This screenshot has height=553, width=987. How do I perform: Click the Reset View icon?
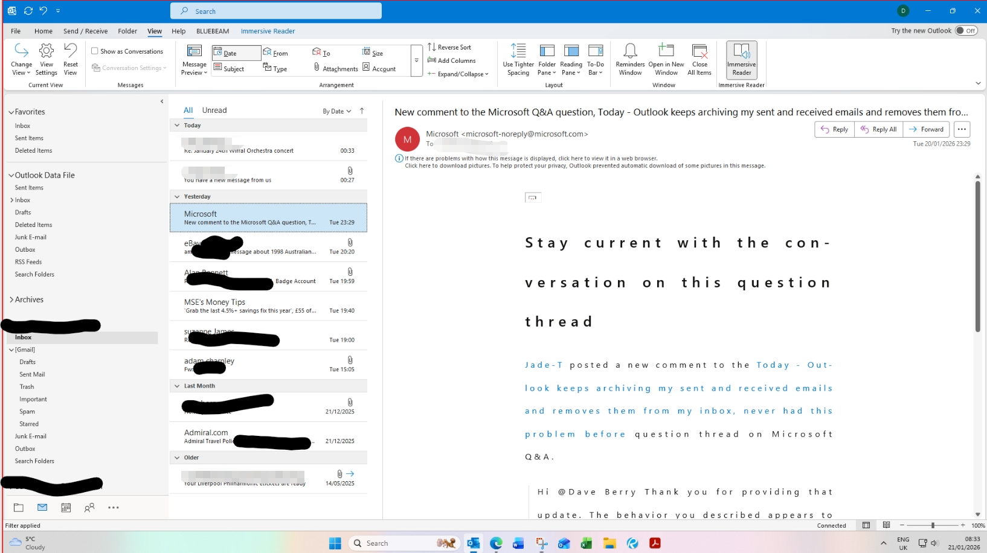click(x=71, y=59)
